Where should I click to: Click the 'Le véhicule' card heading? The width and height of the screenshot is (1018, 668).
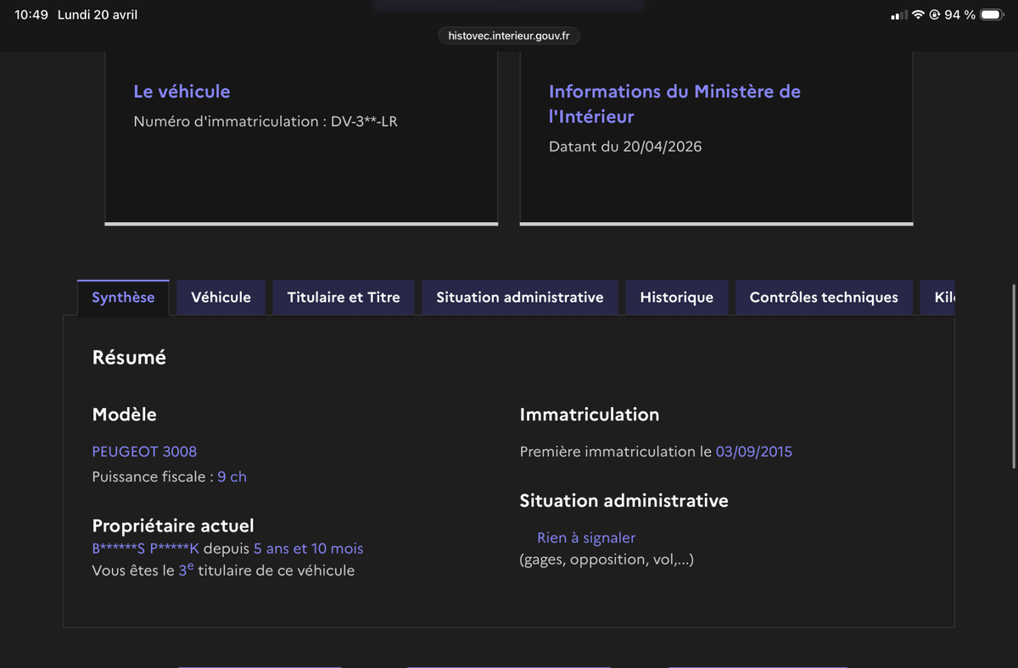(182, 92)
